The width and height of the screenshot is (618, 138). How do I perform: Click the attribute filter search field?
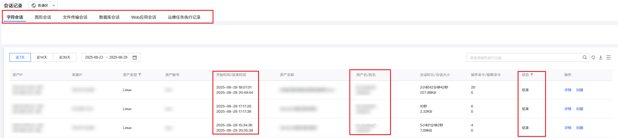(524, 58)
